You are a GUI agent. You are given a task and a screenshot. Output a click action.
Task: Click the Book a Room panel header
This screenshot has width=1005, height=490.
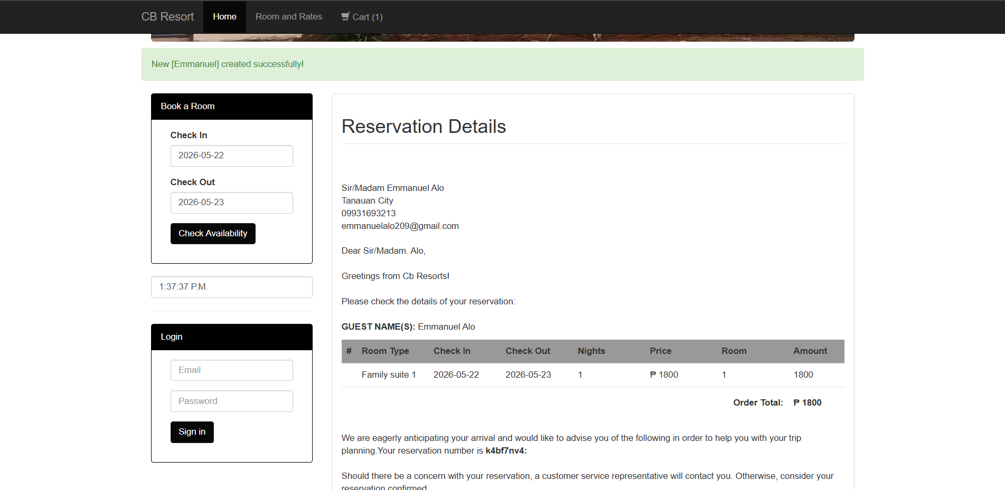(231, 107)
